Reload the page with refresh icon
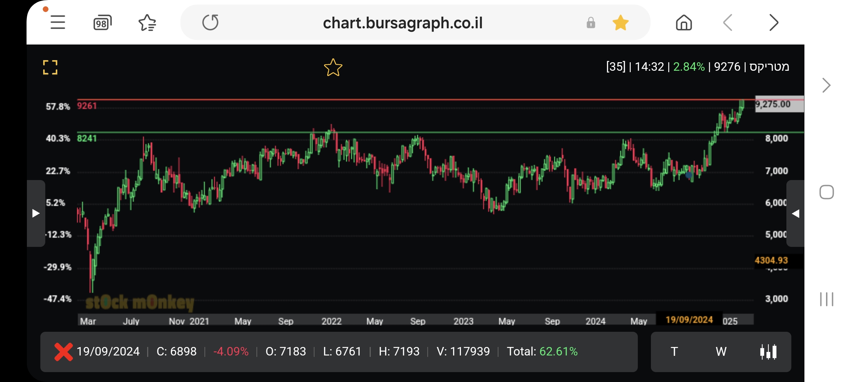Image resolution: width=849 pixels, height=382 pixels. coord(210,23)
